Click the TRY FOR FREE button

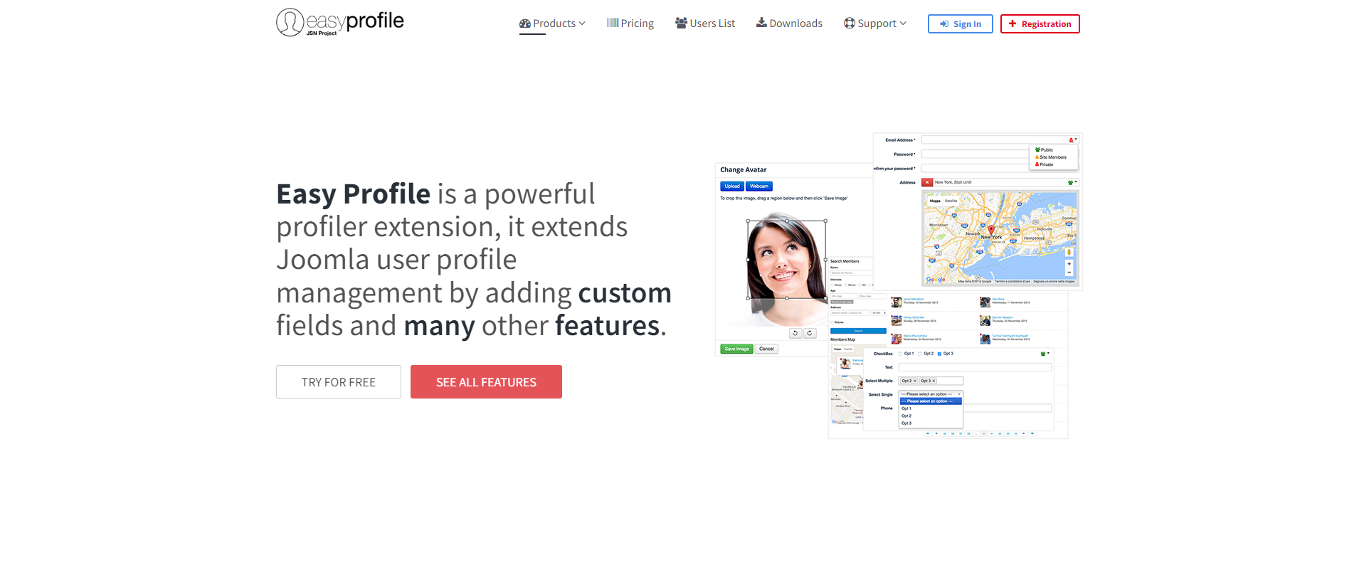click(339, 382)
